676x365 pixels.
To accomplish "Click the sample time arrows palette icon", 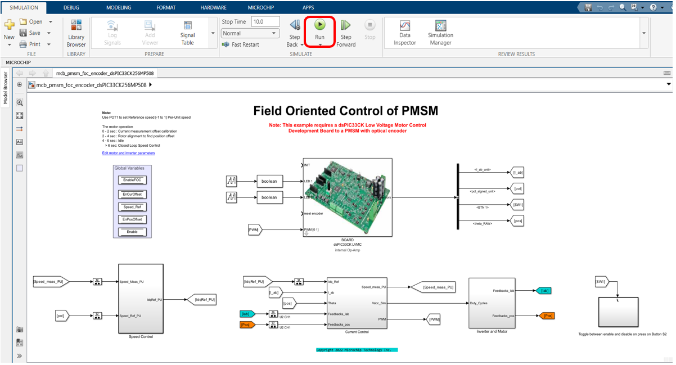I will [20, 129].
